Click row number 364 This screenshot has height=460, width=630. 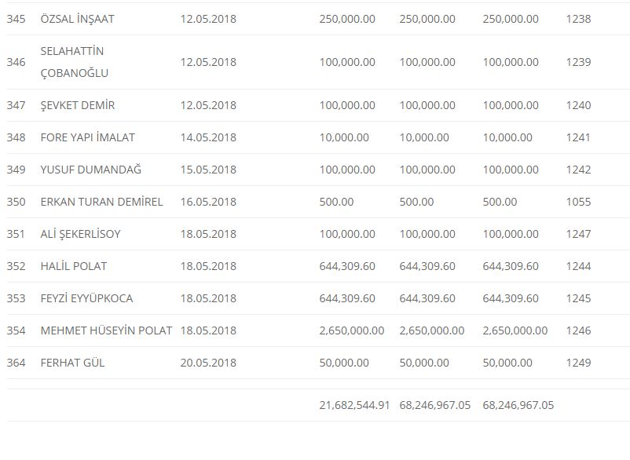pyautogui.click(x=16, y=363)
